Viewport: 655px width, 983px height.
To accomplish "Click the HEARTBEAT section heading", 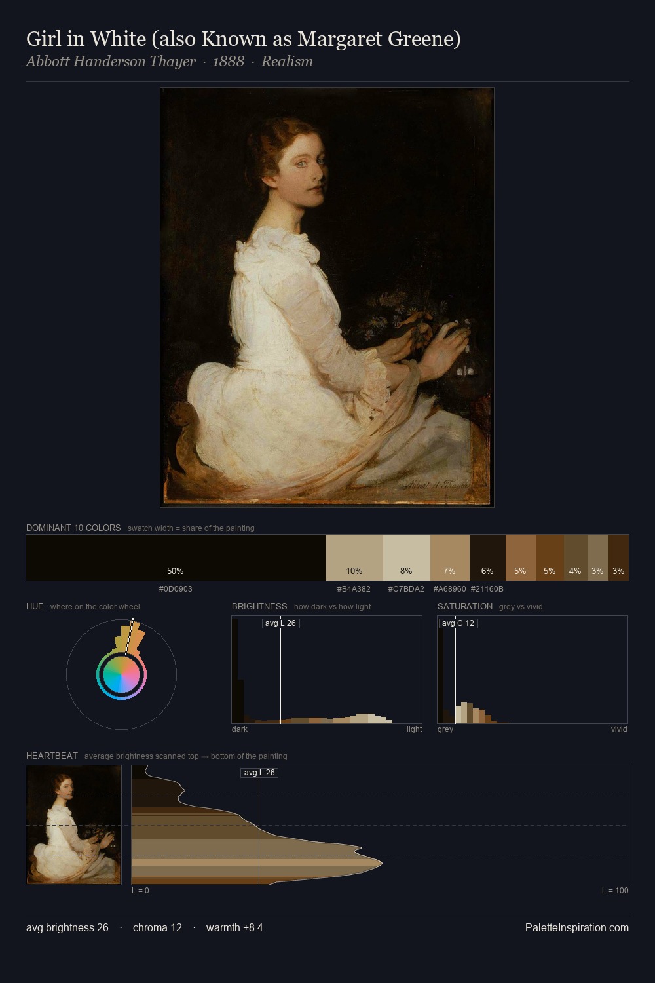I will point(52,756).
